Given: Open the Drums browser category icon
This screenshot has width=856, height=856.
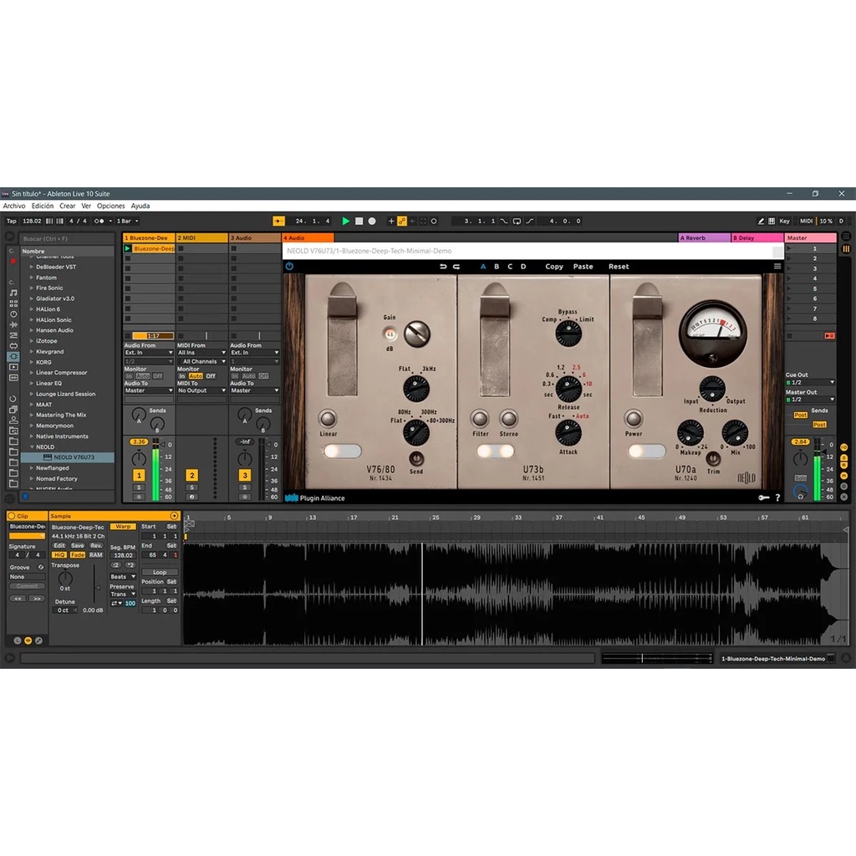Looking at the screenshot, I should pyautogui.click(x=13, y=303).
